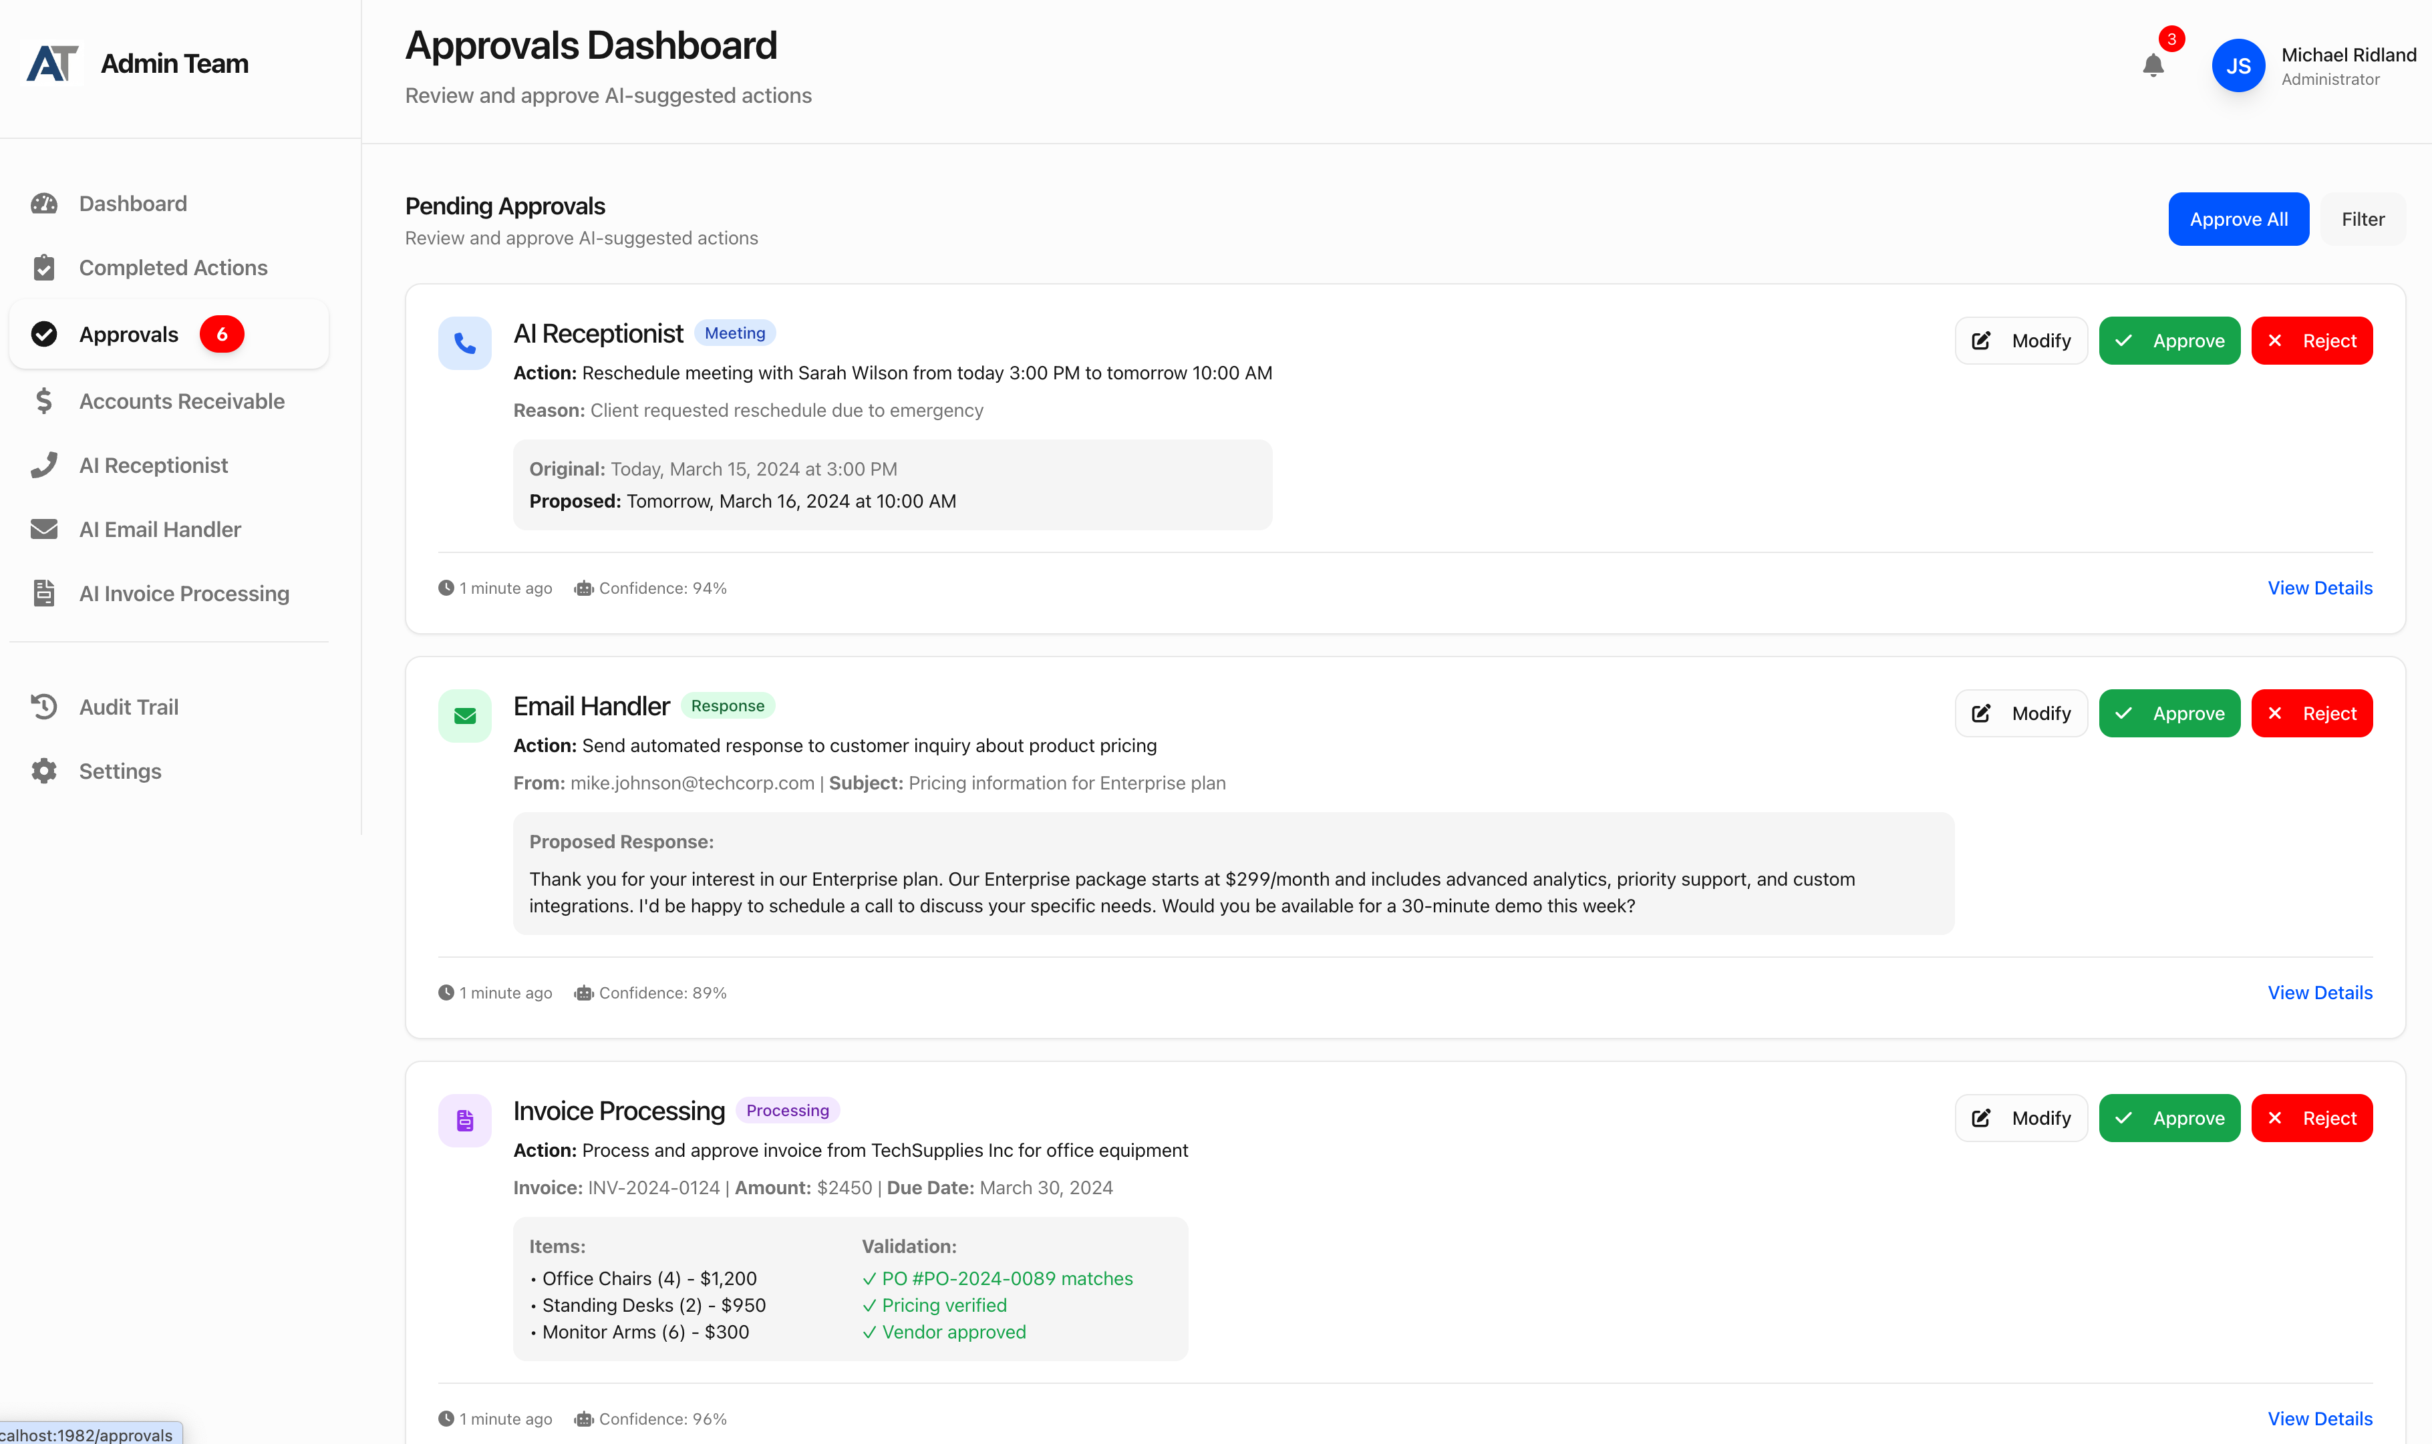
Task: Click the envelope icon on Email Handler card
Action: tap(465, 715)
